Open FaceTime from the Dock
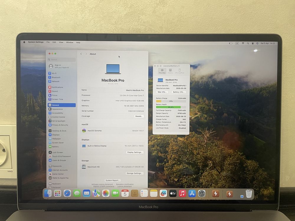This screenshot has height=221, width=295. tap(115, 193)
